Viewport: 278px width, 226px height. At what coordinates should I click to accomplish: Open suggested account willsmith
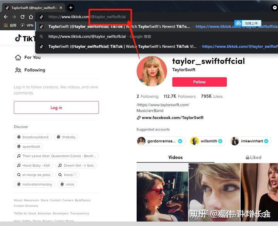(x=207, y=141)
